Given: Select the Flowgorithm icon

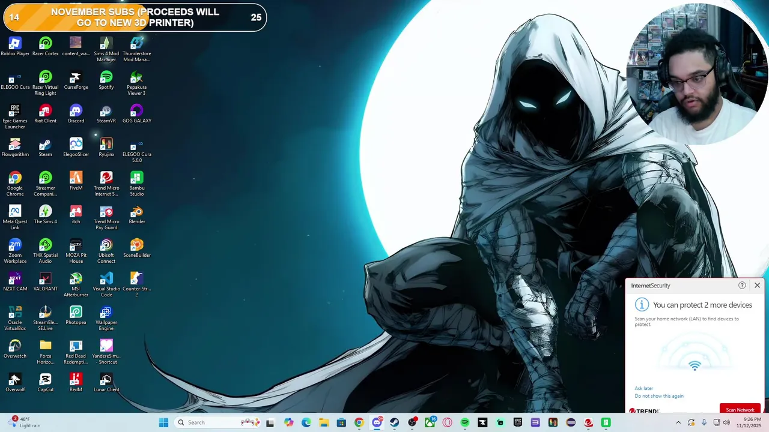Looking at the screenshot, I should tap(15, 148).
